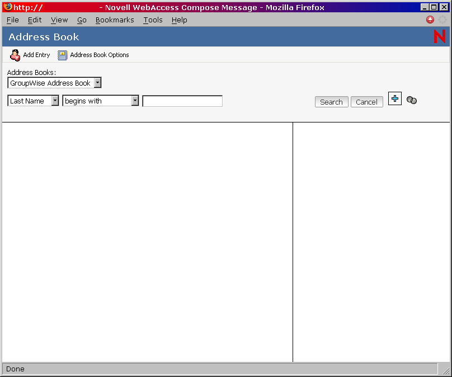Click the red adblock icon in menu bar
This screenshot has width=452, height=377.
(x=430, y=20)
